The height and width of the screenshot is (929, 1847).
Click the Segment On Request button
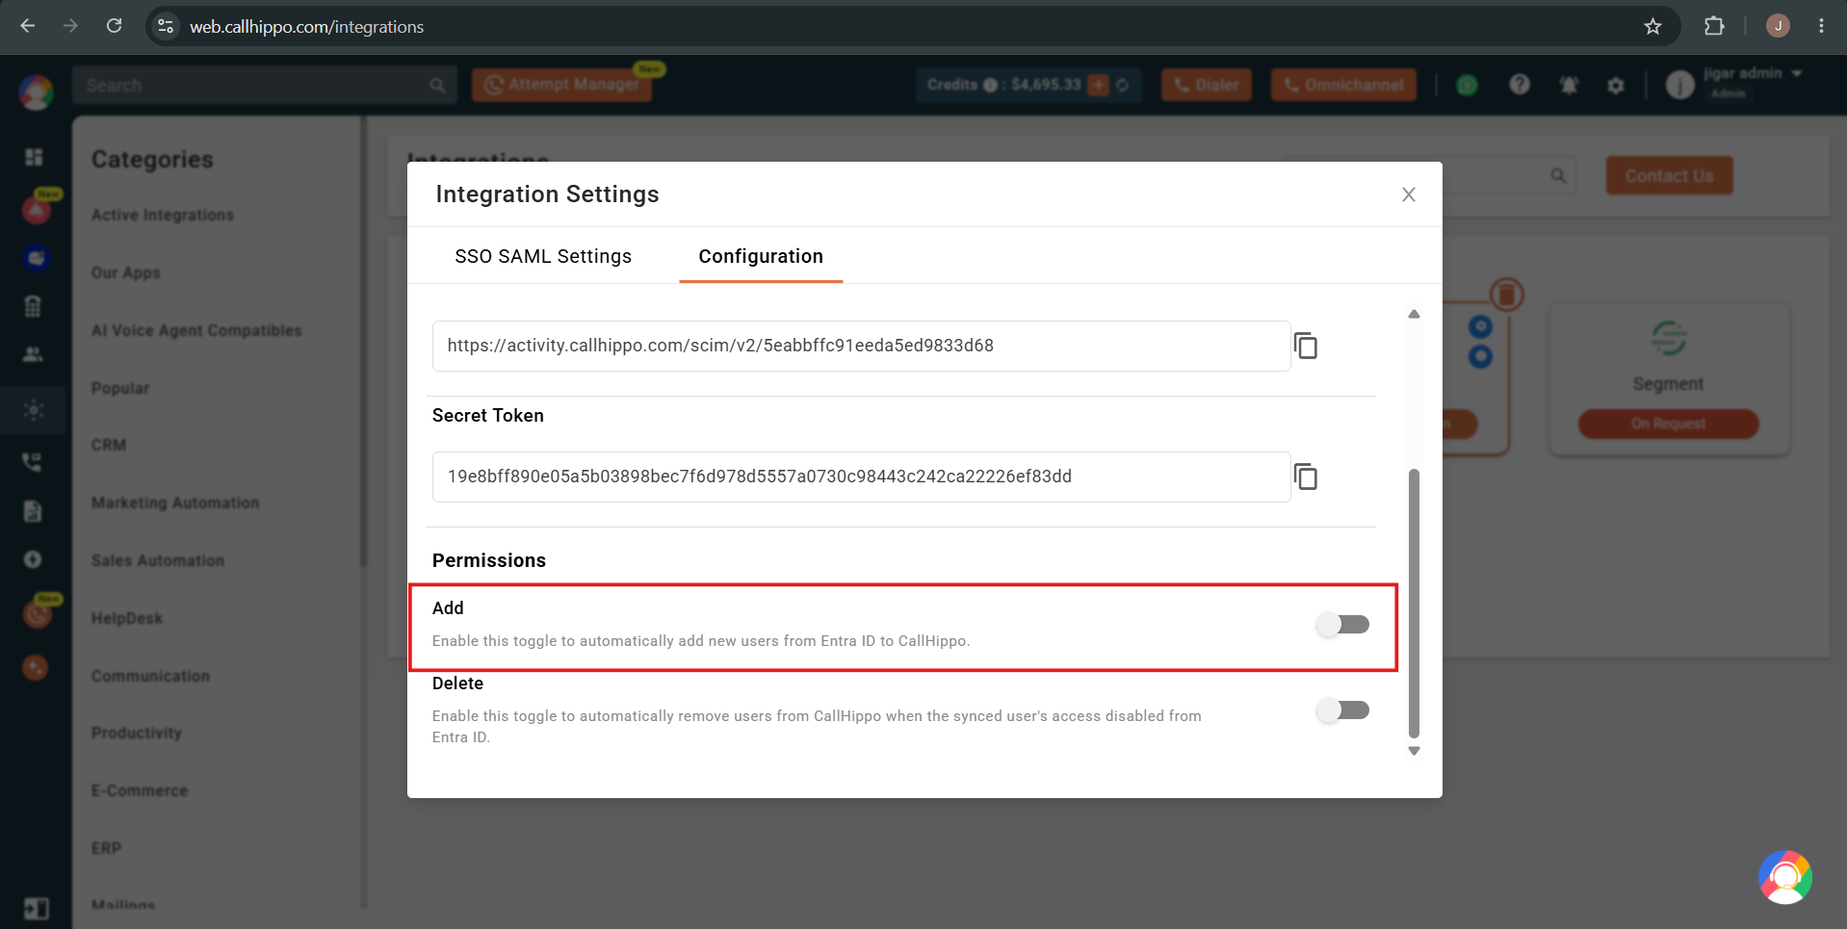(1668, 424)
